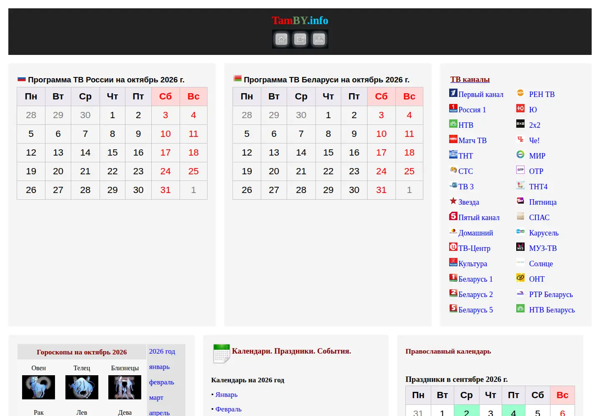Select October 2 in Belarus TV calendar
Viewport: 600px width, 416px height.
coord(354,115)
